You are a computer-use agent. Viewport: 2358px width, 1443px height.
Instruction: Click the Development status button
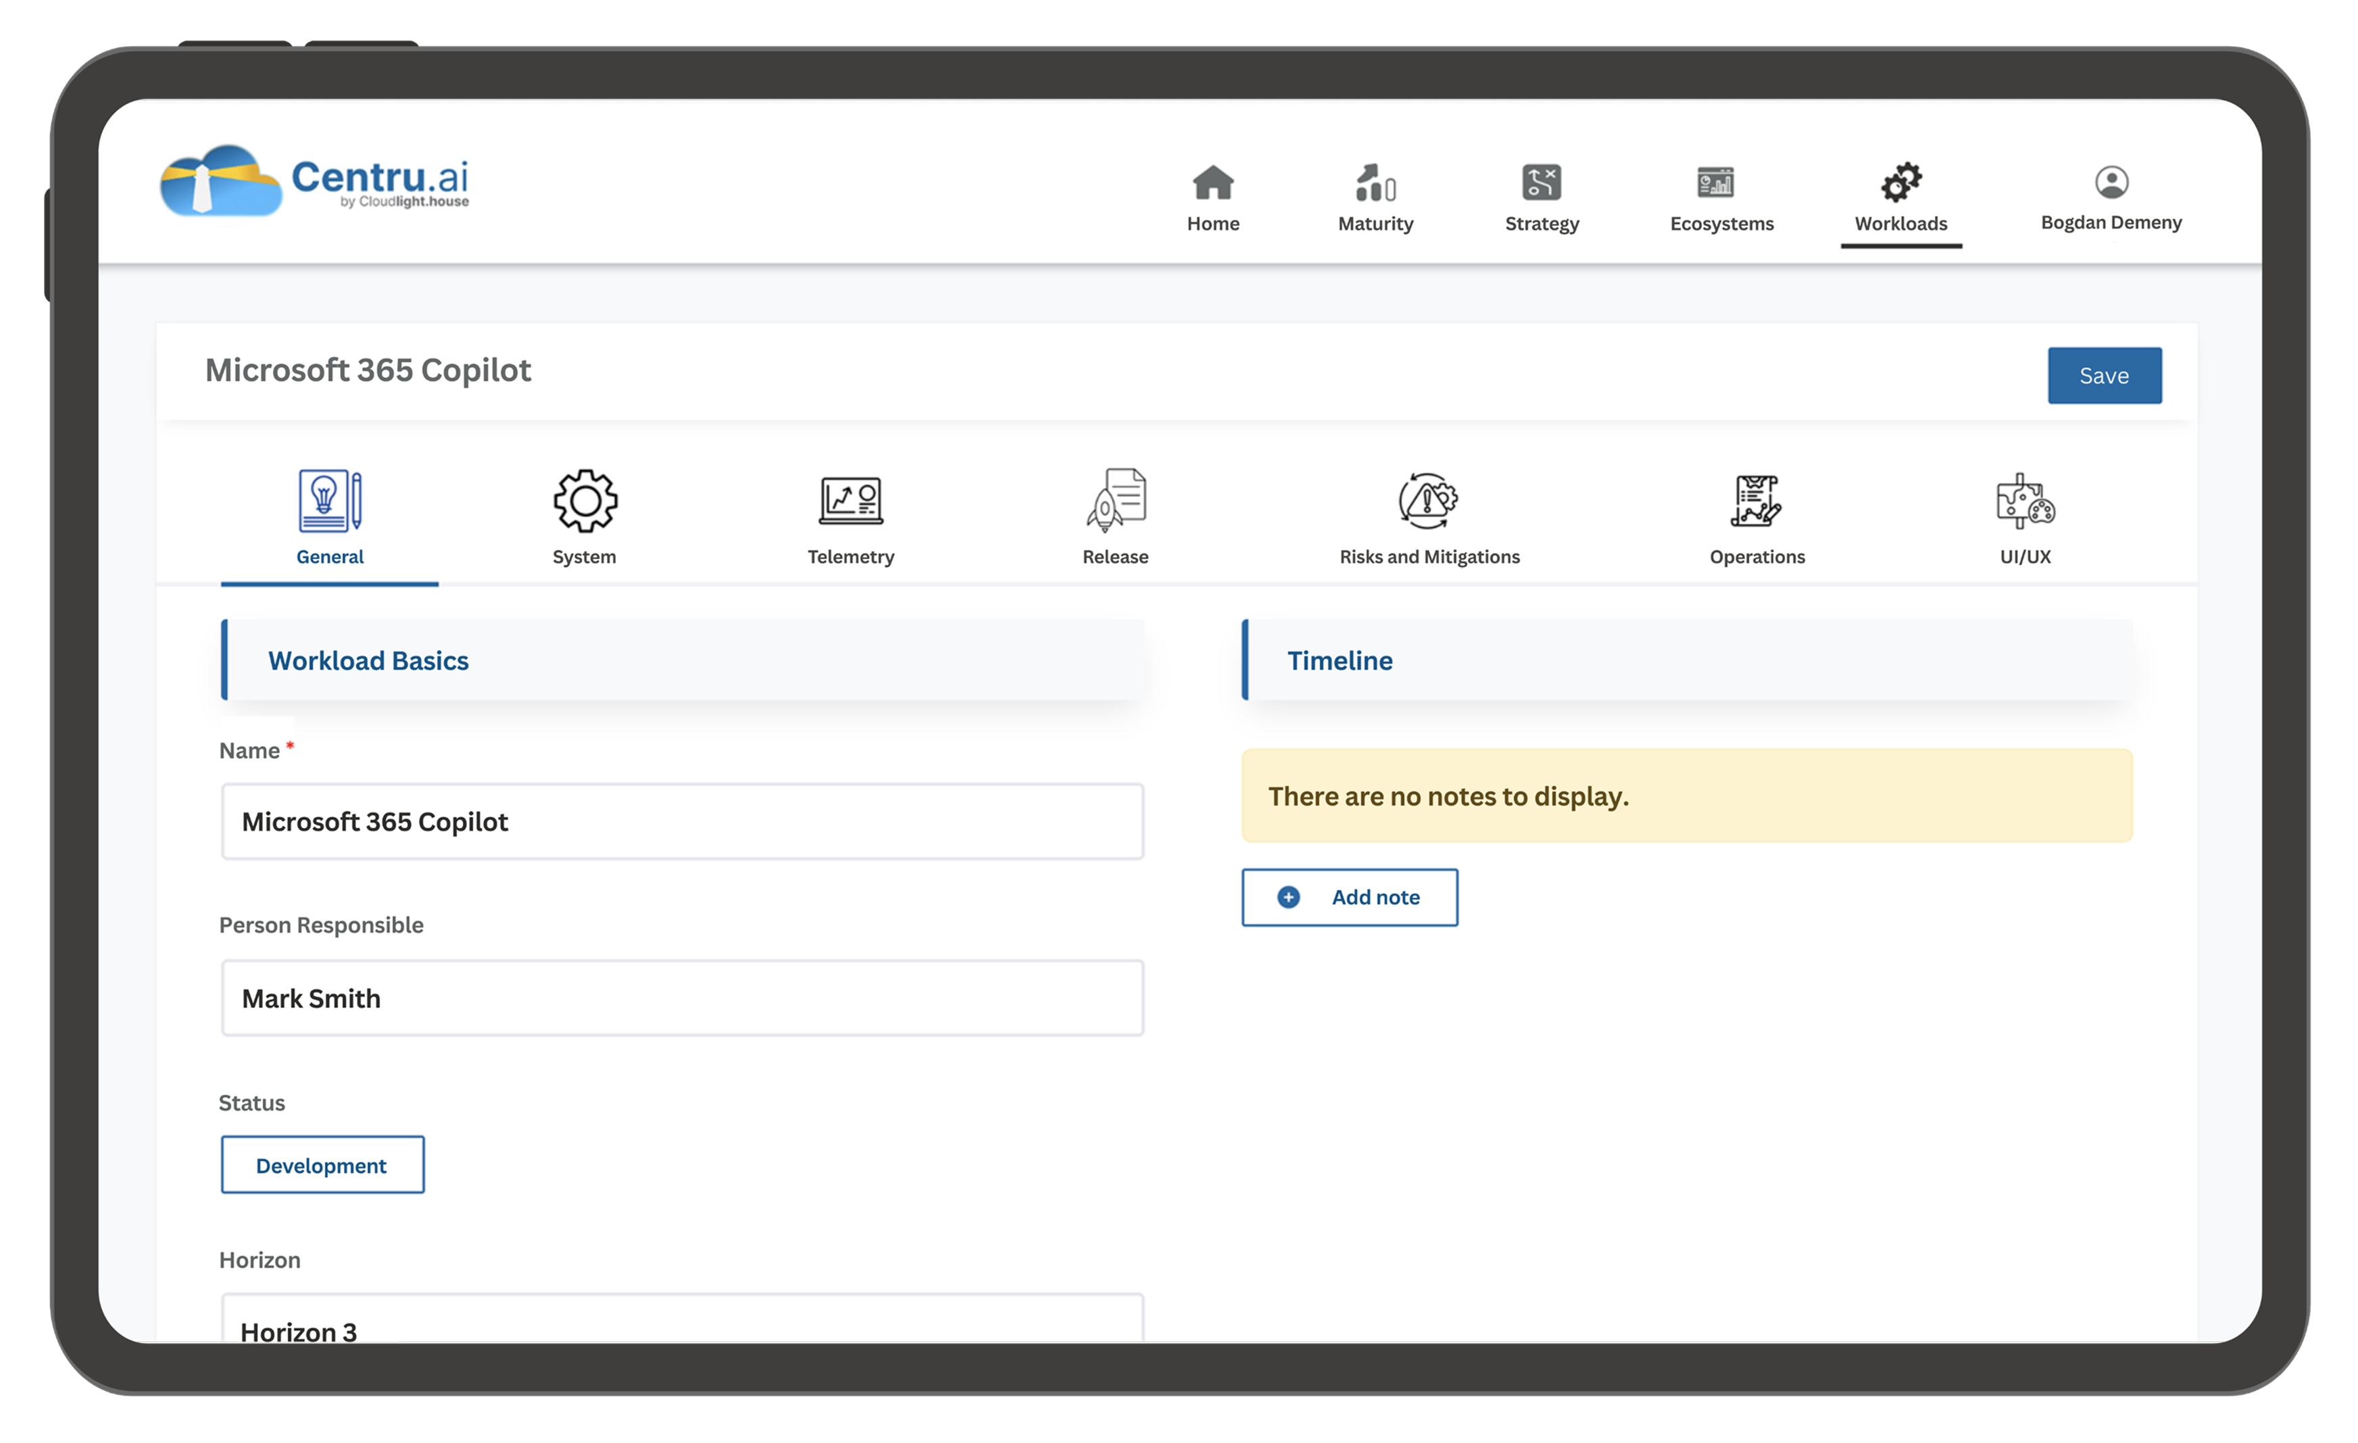click(322, 1165)
